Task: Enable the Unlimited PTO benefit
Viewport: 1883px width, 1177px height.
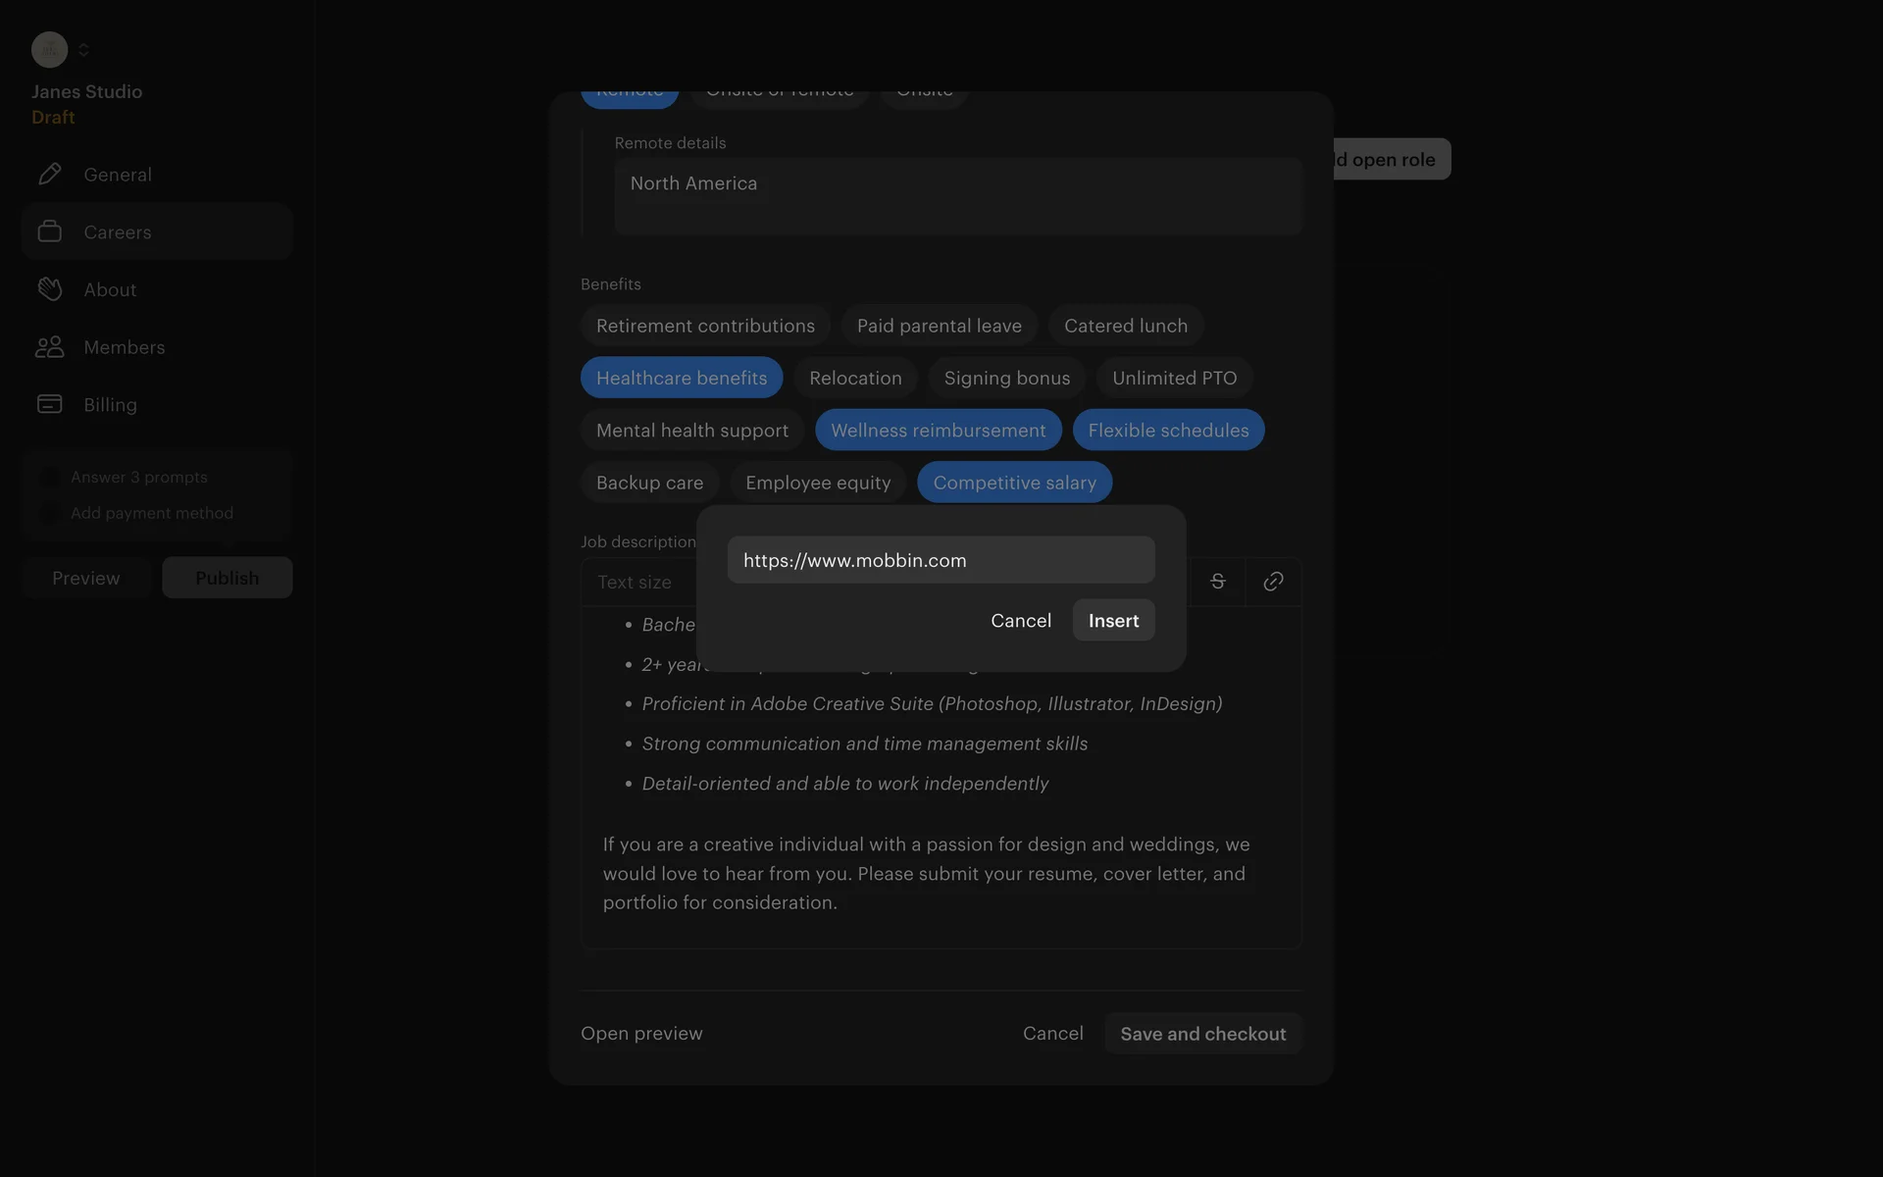Action: (1174, 378)
